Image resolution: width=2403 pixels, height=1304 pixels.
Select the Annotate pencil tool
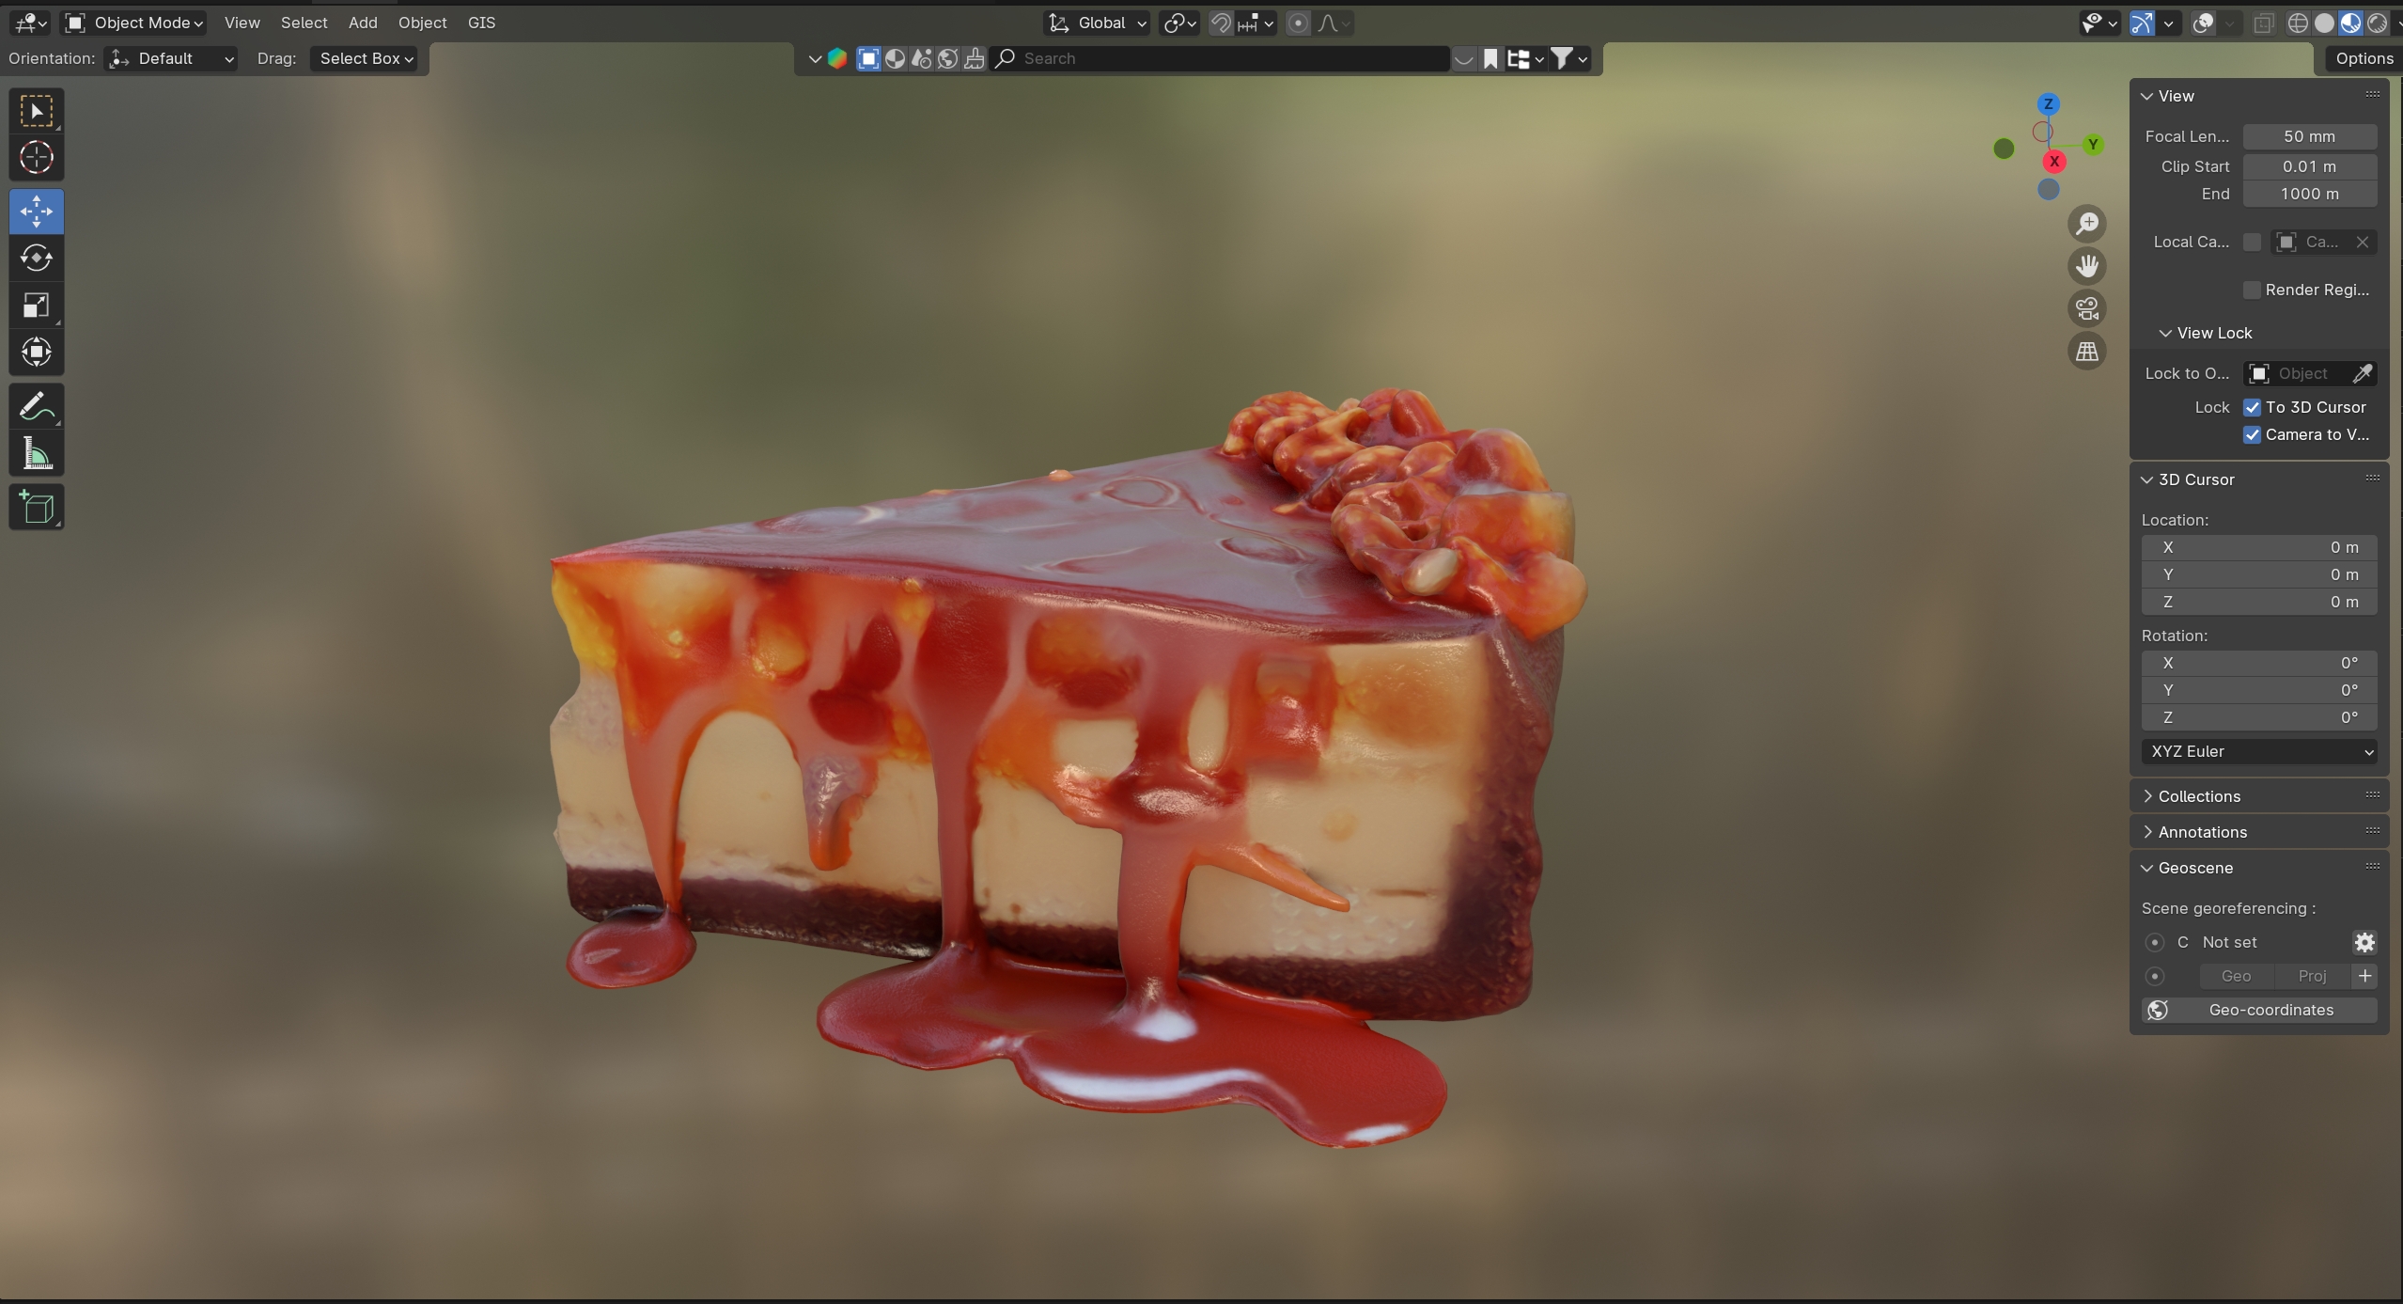pos(36,407)
